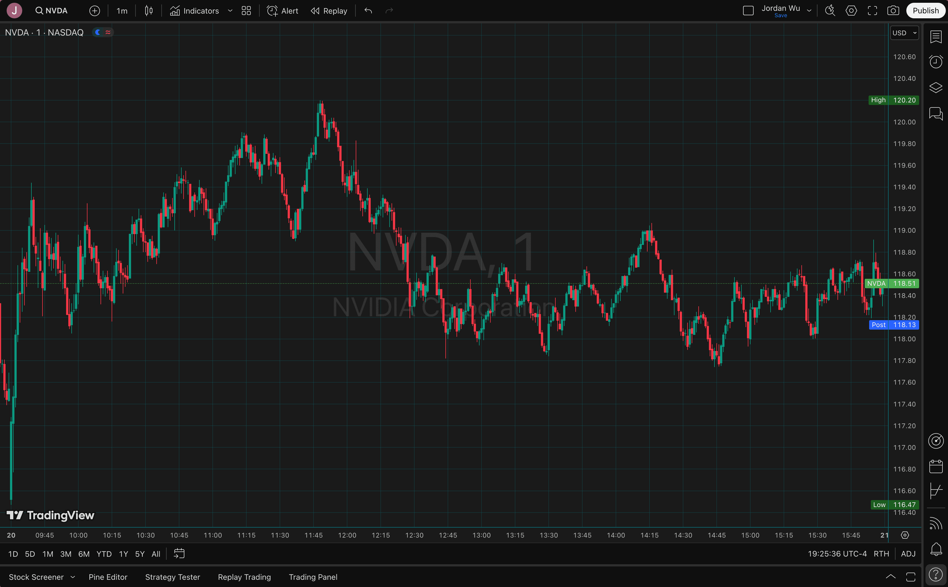Screen dimensions: 948x587
Task: Open the Pine Editor tab
Action: [108, 577]
